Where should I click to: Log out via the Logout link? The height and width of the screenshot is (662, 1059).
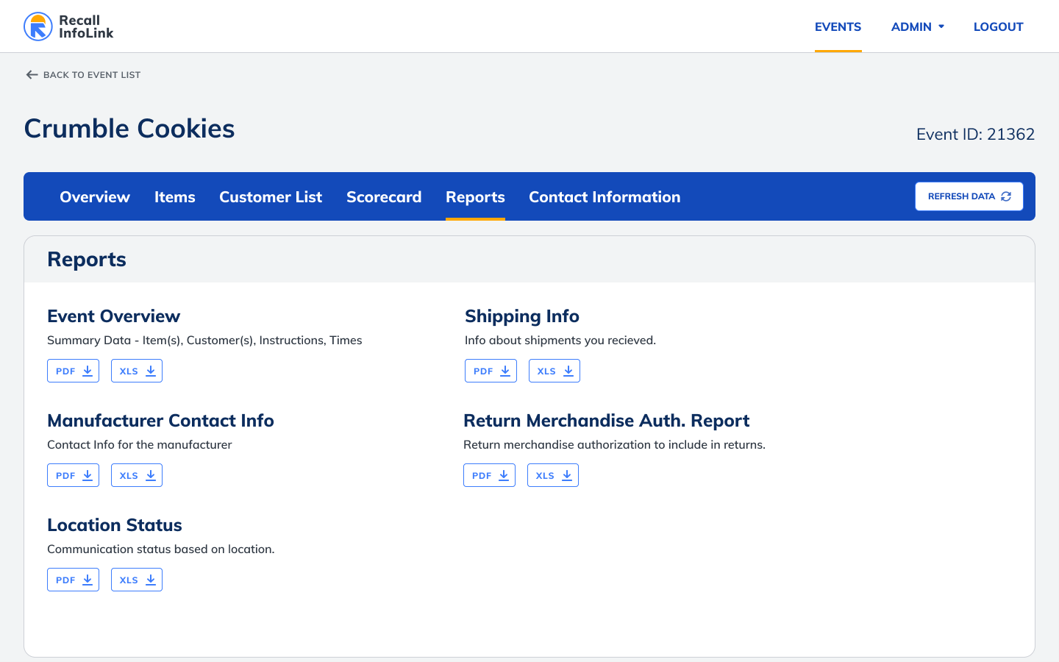(x=998, y=26)
